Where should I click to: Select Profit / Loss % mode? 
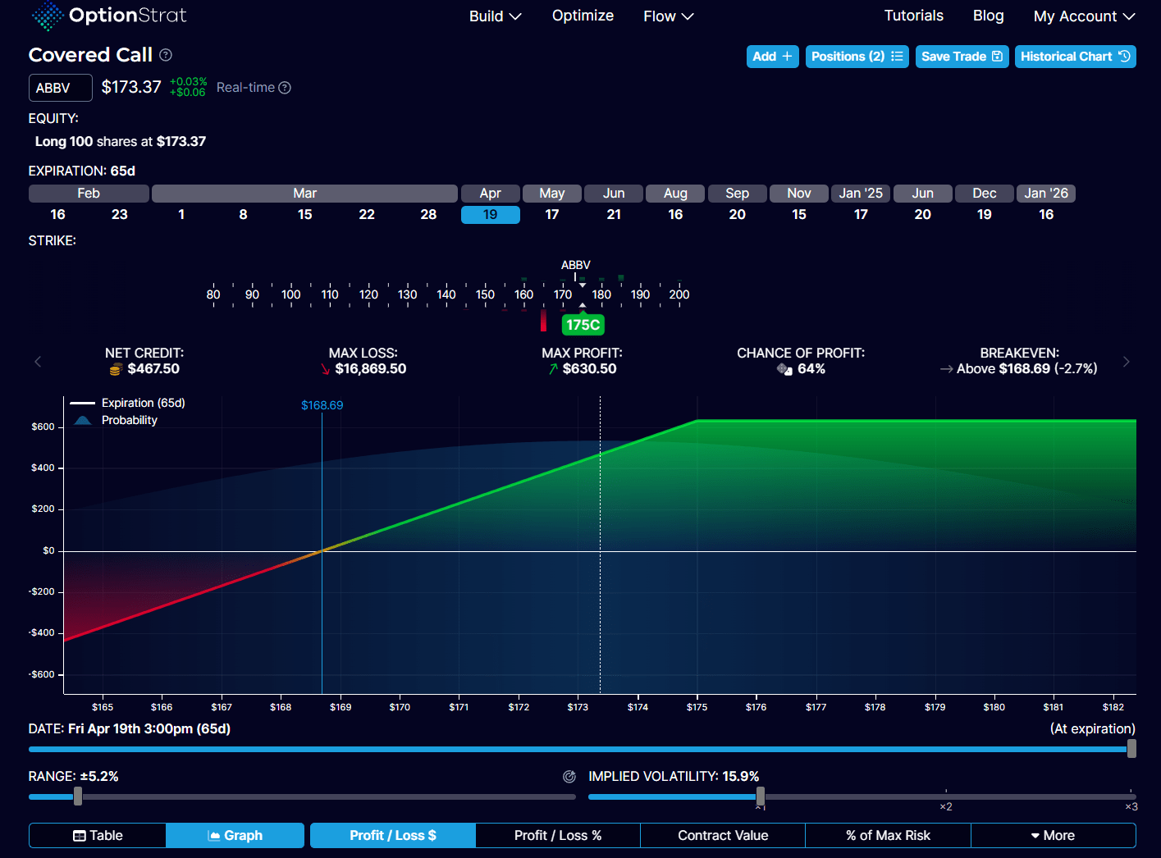coord(558,835)
